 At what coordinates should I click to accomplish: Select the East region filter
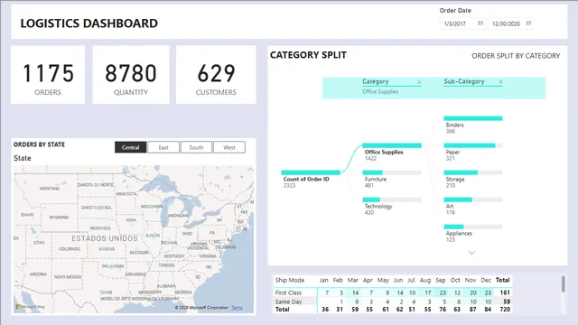pos(163,147)
